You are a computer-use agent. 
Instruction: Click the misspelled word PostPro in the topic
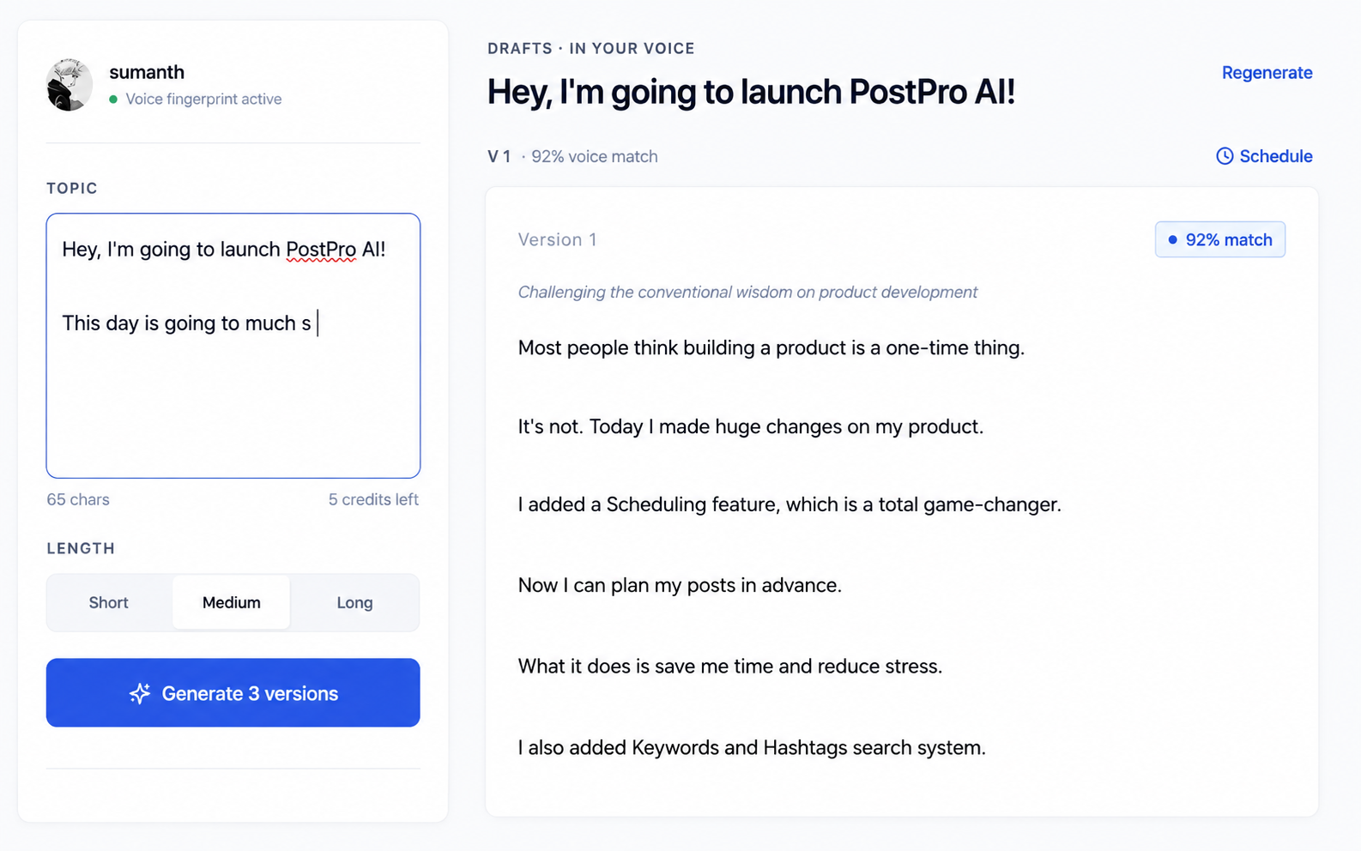pyautogui.click(x=321, y=250)
